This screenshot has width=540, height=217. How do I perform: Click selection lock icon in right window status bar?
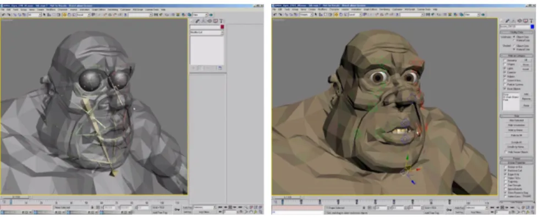(x=363, y=208)
